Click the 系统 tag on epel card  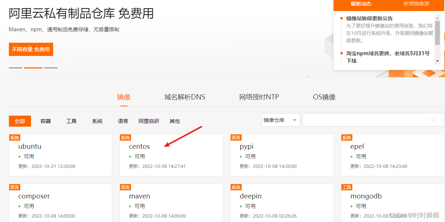point(347,138)
